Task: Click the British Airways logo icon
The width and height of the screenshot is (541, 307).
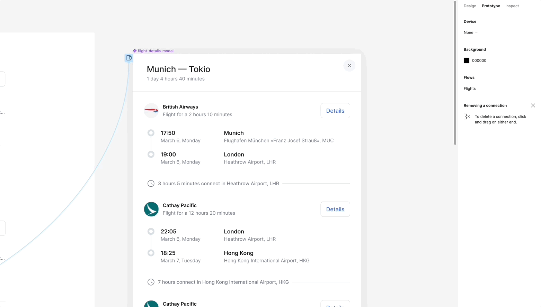Action: click(151, 111)
